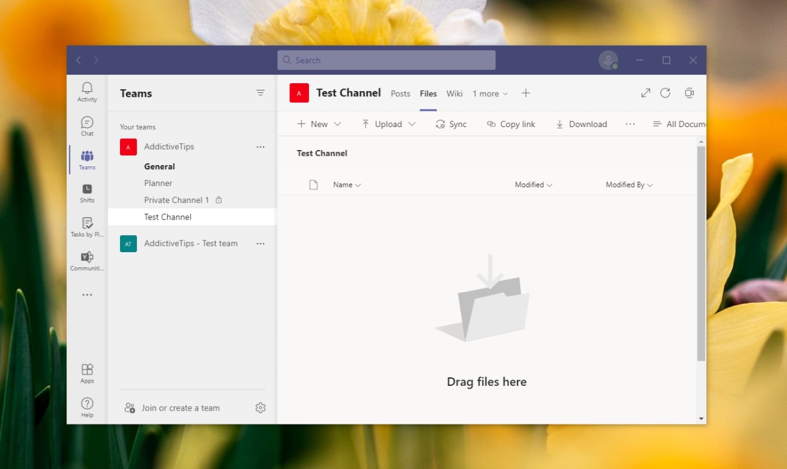This screenshot has width=787, height=469.
Task: Filter teams with the filter icon
Action: coord(260,93)
